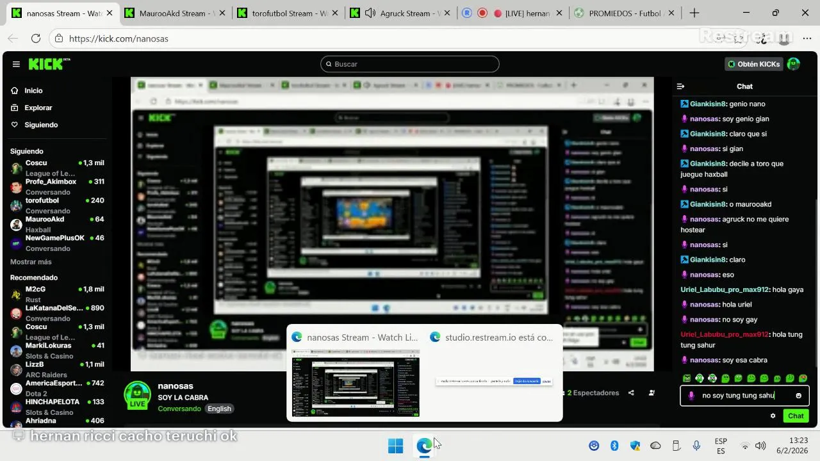Open chat settings gear icon
This screenshot has height=461, width=820.
(773, 416)
